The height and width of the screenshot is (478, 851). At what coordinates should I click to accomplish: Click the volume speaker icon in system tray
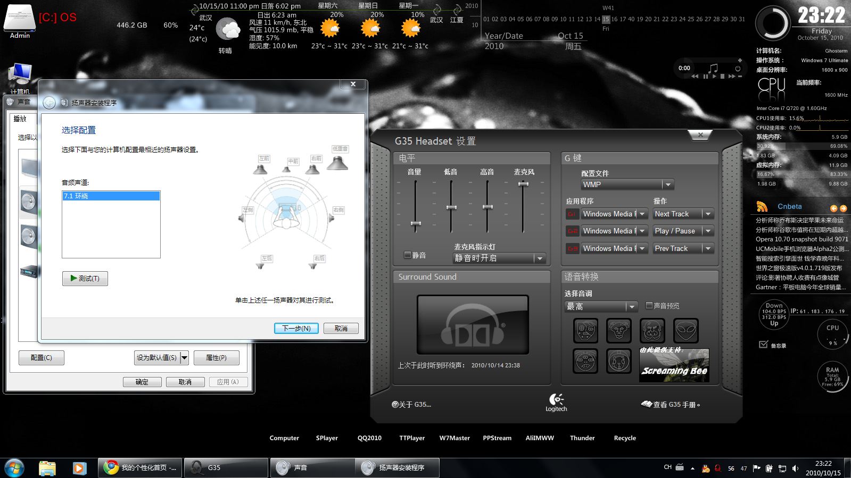(x=795, y=468)
